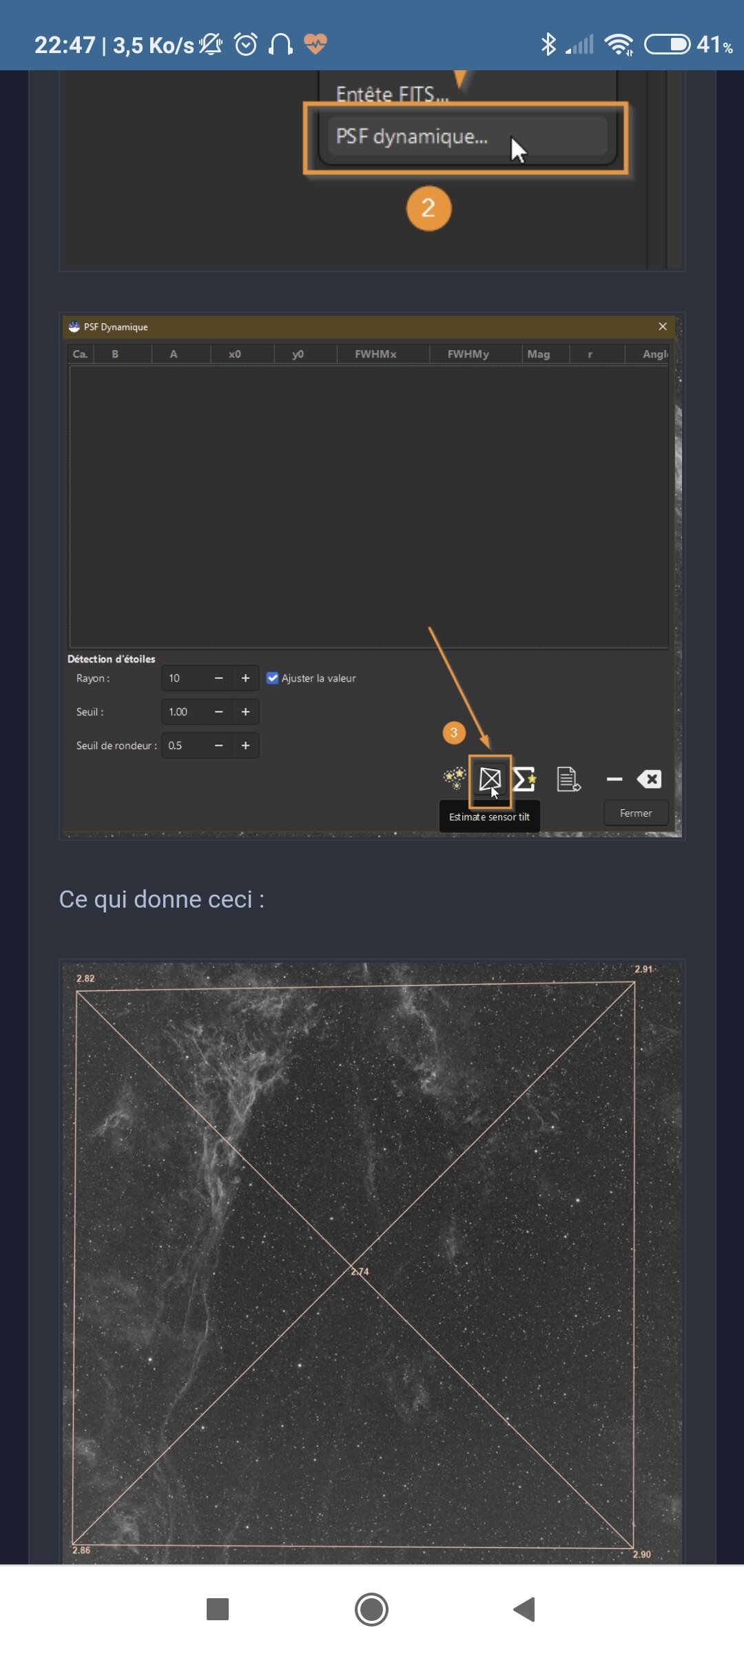The width and height of the screenshot is (744, 1654).
Task: Click the backspace clear-all stars icon
Action: pyautogui.click(x=649, y=779)
